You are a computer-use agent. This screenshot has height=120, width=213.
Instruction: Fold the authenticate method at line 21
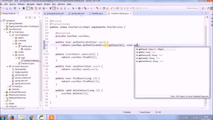49,42
